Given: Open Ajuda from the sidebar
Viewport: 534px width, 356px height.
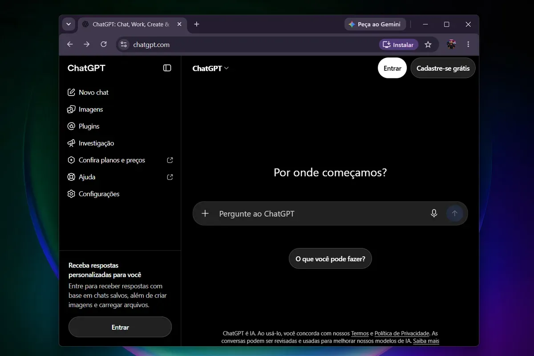Looking at the screenshot, I should click(120, 177).
